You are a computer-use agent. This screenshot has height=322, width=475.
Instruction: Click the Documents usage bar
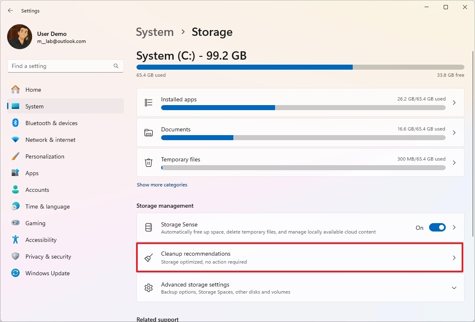click(303, 137)
